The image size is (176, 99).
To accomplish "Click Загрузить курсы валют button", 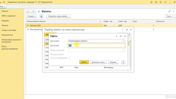I will click(58, 16).
